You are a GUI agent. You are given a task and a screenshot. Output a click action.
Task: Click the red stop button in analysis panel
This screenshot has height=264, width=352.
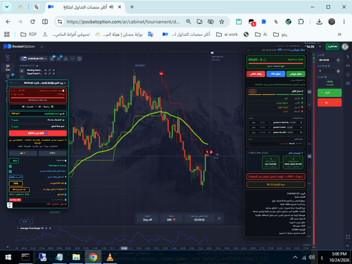point(256,74)
